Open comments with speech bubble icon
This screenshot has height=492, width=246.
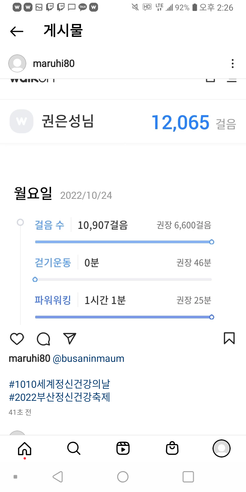click(x=43, y=339)
